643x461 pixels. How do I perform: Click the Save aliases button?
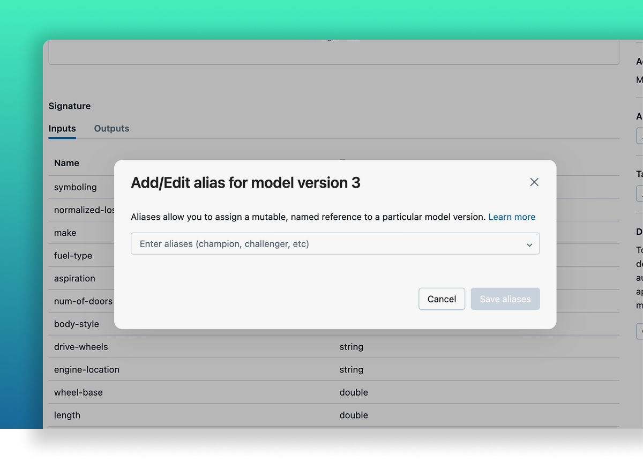(x=505, y=299)
